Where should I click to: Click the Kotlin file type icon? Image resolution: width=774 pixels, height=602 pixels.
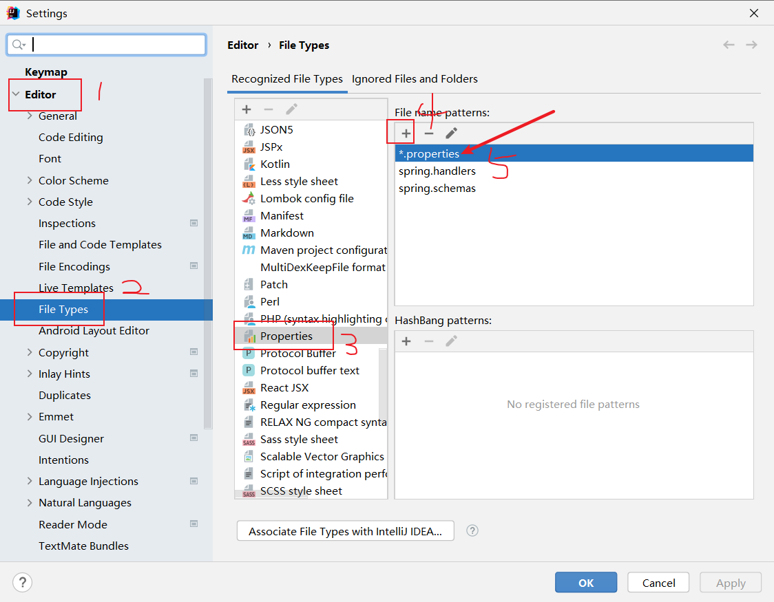coord(249,164)
